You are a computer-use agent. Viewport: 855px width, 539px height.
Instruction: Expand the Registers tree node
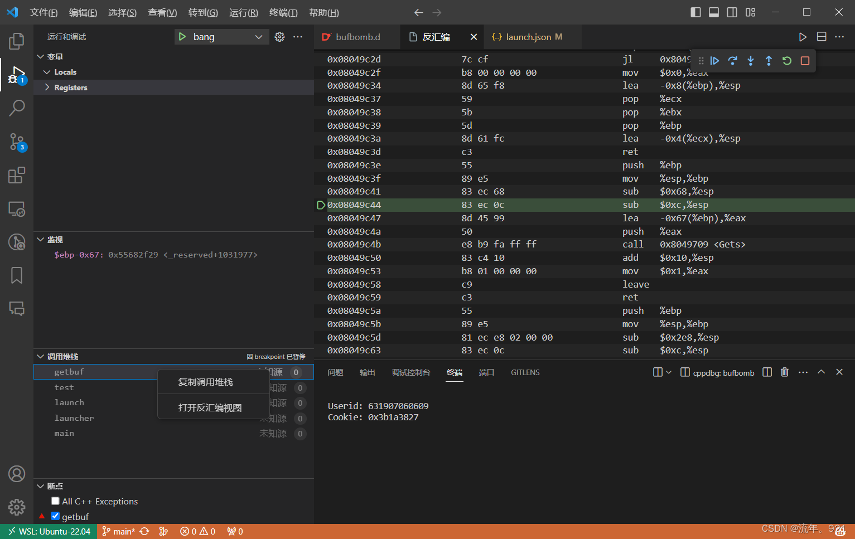[x=47, y=88]
